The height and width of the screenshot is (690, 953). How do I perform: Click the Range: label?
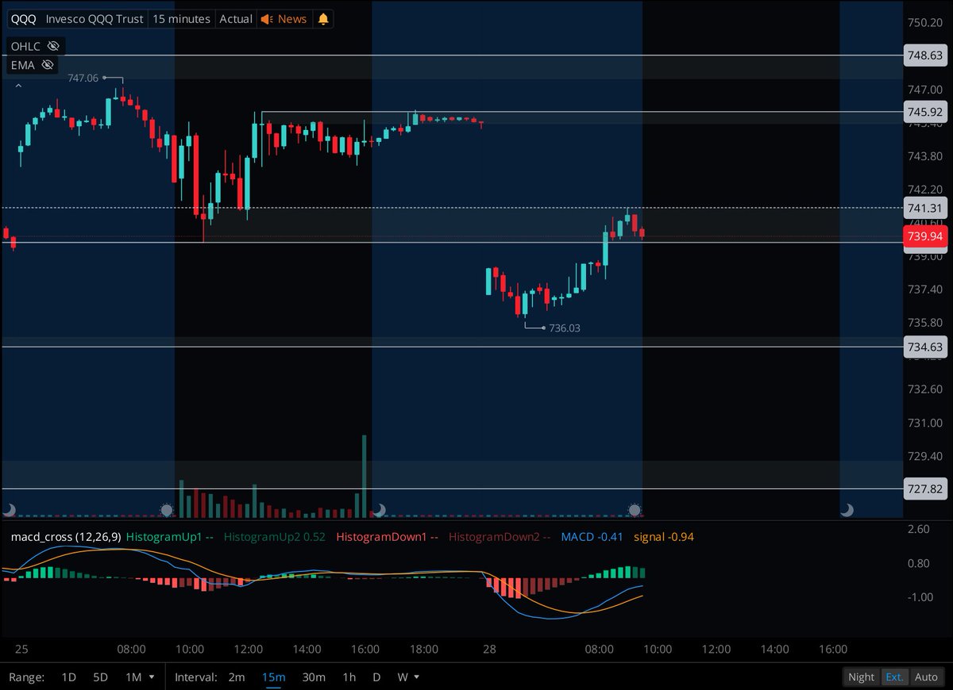pyautogui.click(x=26, y=677)
